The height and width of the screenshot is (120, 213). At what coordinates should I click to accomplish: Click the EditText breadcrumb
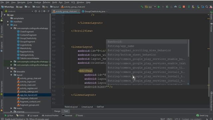click(100, 107)
